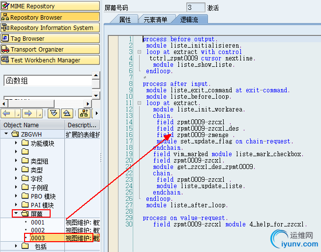Expand the PBO 模块 folder
The width and height of the screenshot is (321, 252).
click(16, 196)
